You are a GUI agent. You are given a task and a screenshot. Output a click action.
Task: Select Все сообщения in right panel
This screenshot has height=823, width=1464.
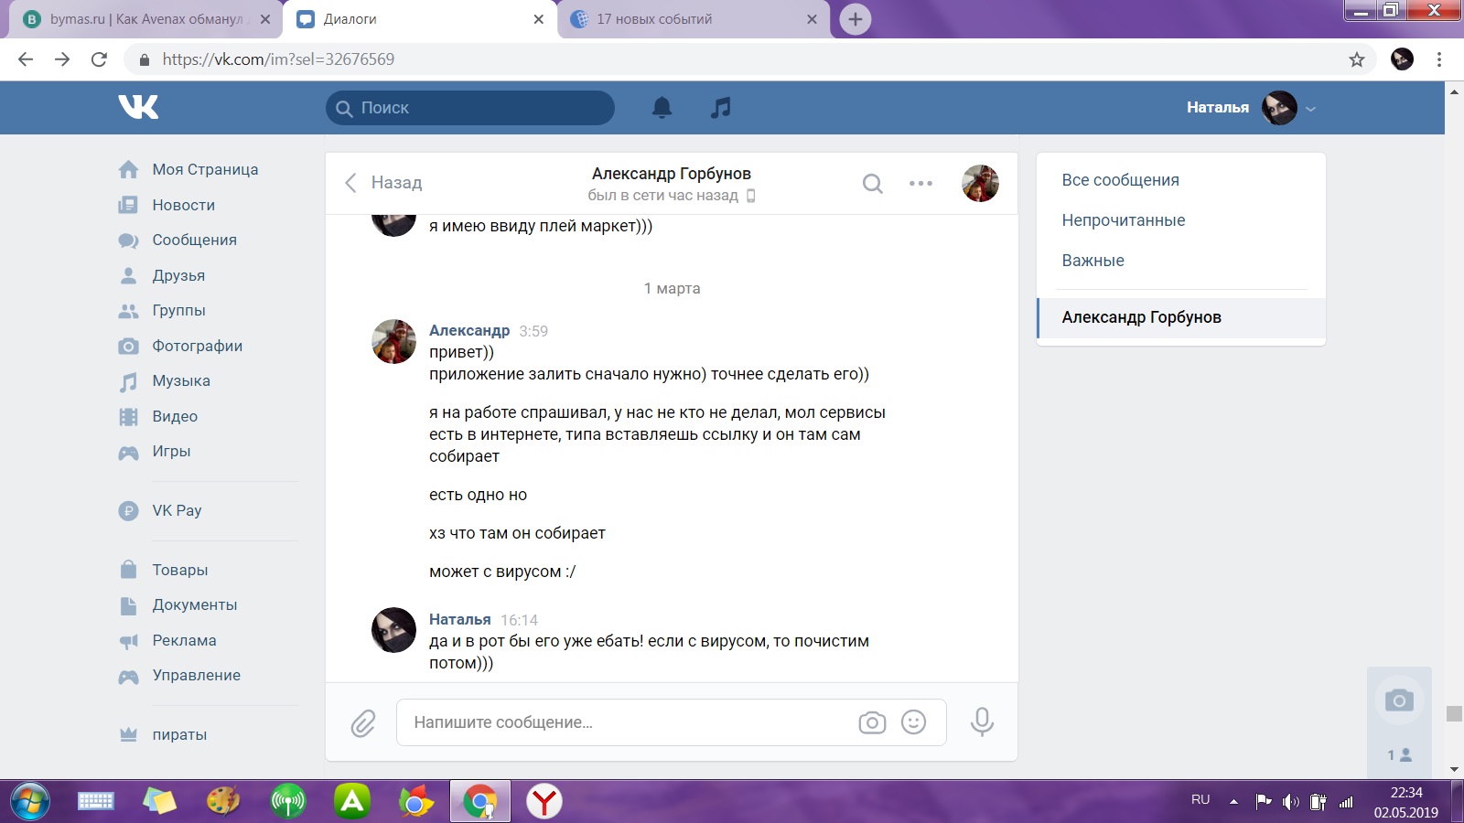pos(1120,180)
